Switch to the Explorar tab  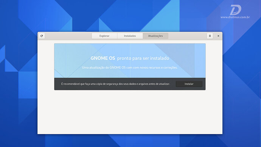(104, 36)
